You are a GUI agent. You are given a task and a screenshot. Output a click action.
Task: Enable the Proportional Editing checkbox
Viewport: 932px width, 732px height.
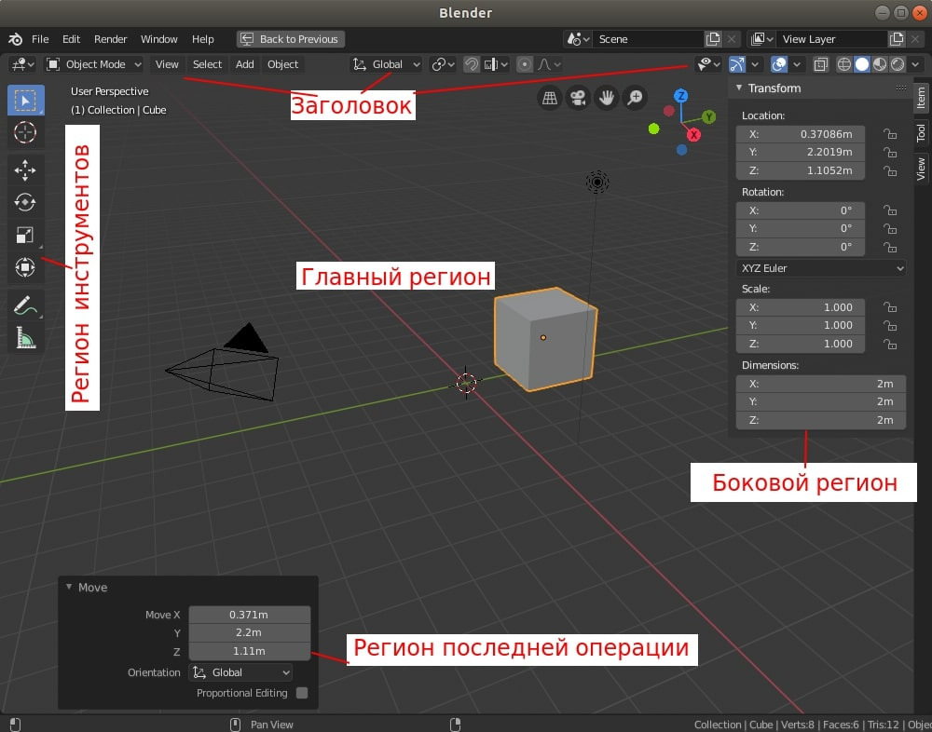[x=302, y=693]
